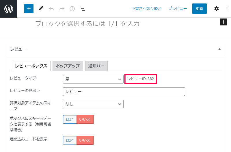Click into the レビューの見出し text field

tap(124, 92)
